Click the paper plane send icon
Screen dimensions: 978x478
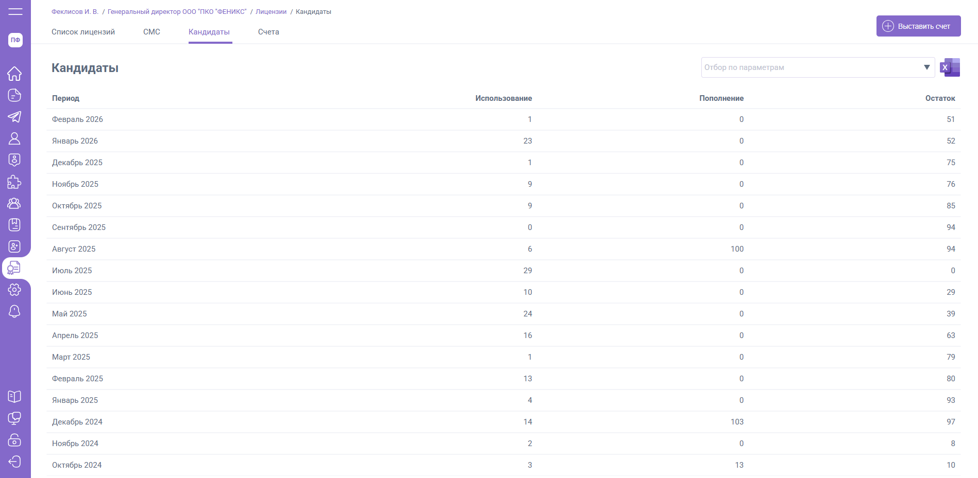14,117
